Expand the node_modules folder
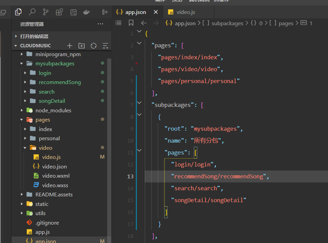 click(53, 110)
